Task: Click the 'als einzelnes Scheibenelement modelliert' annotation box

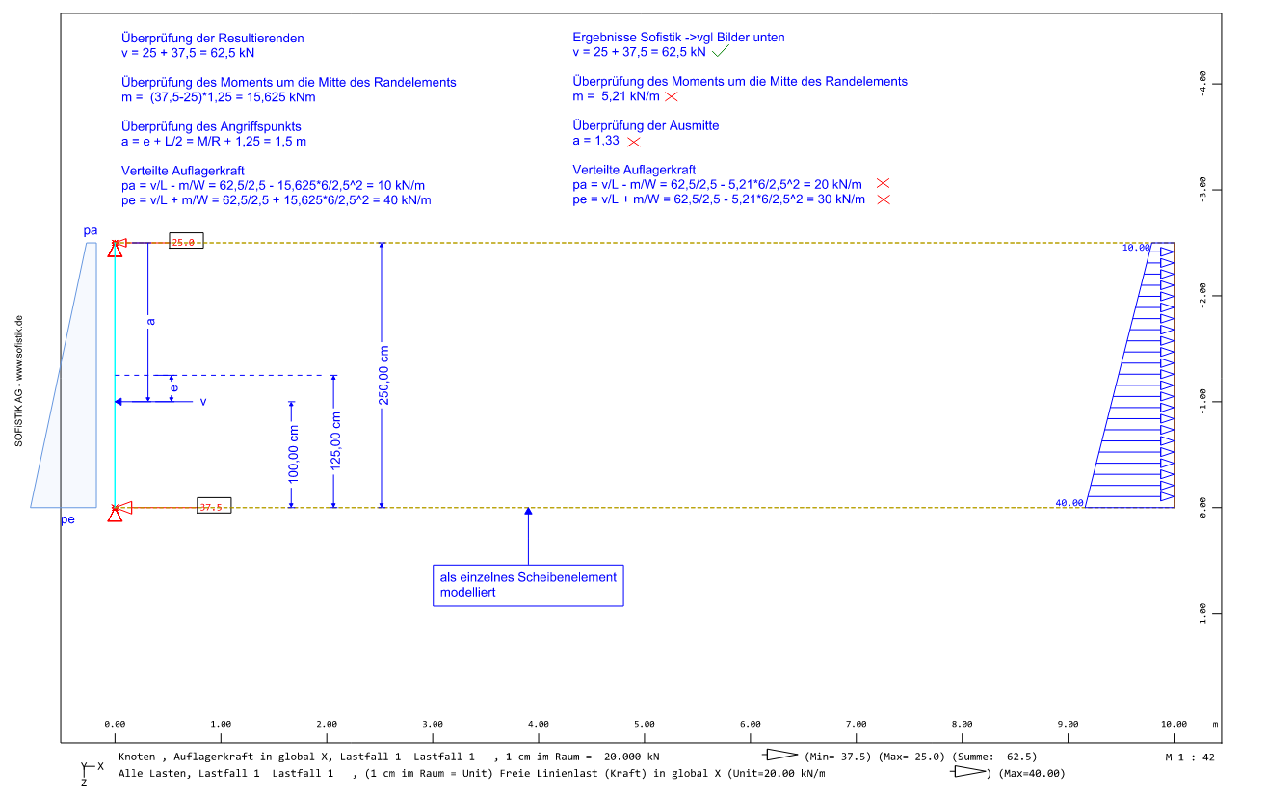Action: [x=528, y=586]
